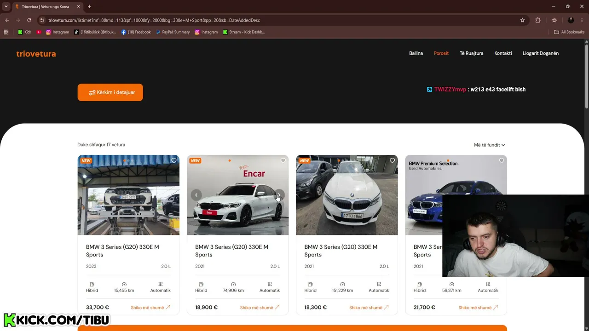Show previous photo of the Encar BMW
This screenshot has width=589, height=331.
pyautogui.click(x=196, y=195)
